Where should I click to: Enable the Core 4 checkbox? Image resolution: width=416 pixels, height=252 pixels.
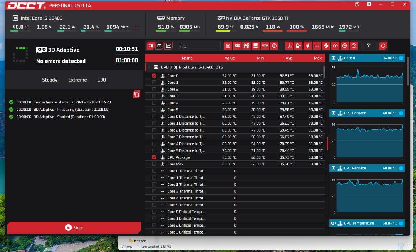point(154,103)
